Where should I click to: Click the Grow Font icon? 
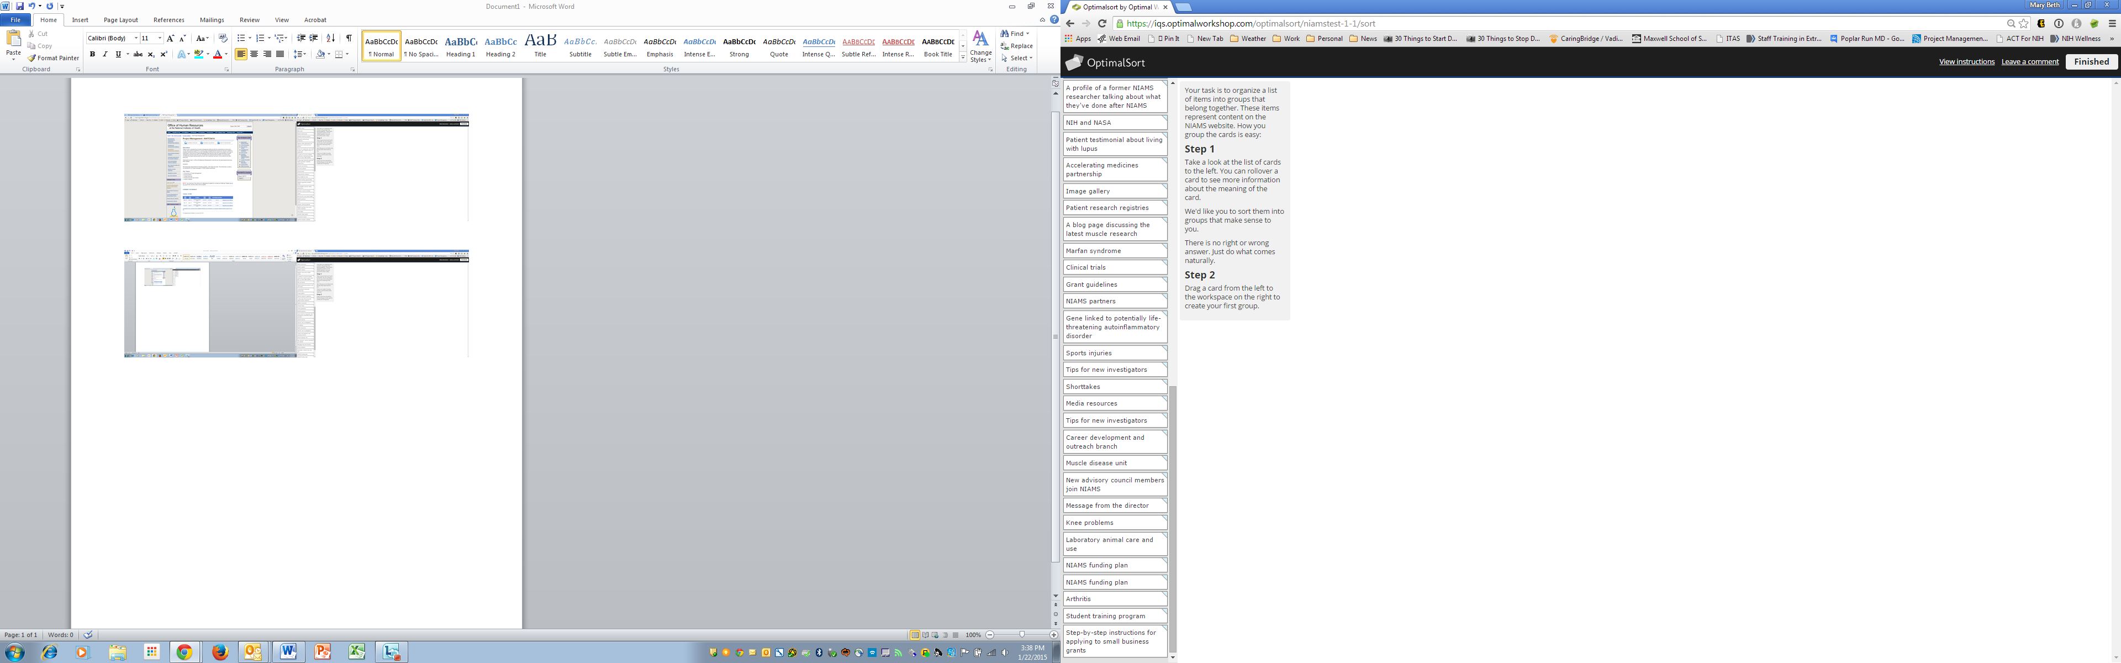(171, 38)
